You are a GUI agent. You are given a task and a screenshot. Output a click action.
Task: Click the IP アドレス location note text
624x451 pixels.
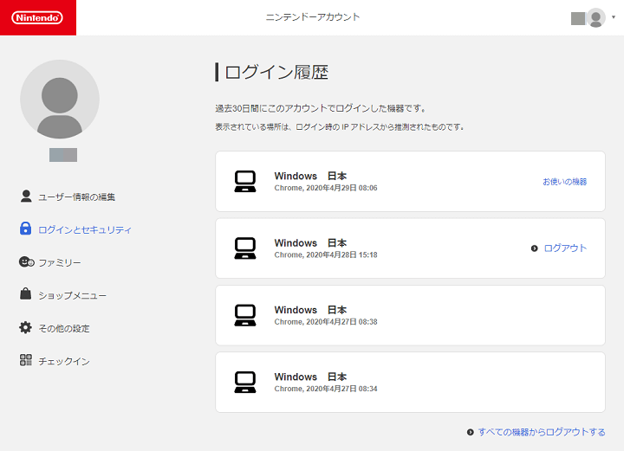pos(340,127)
